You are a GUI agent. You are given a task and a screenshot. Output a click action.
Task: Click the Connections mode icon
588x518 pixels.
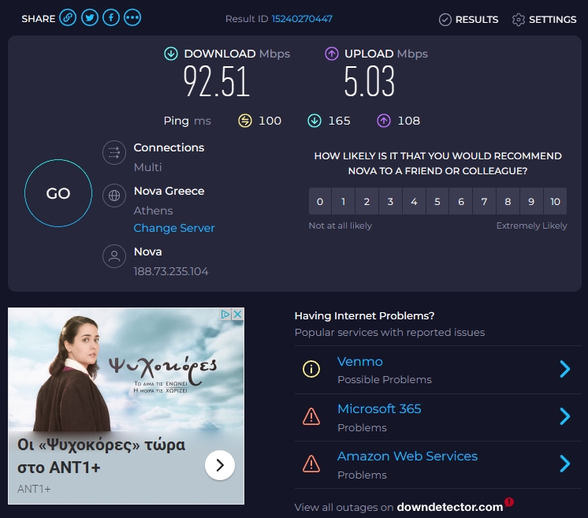(x=114, y=153)
